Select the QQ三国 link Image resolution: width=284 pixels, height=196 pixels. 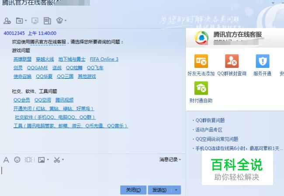coord(65,77)
